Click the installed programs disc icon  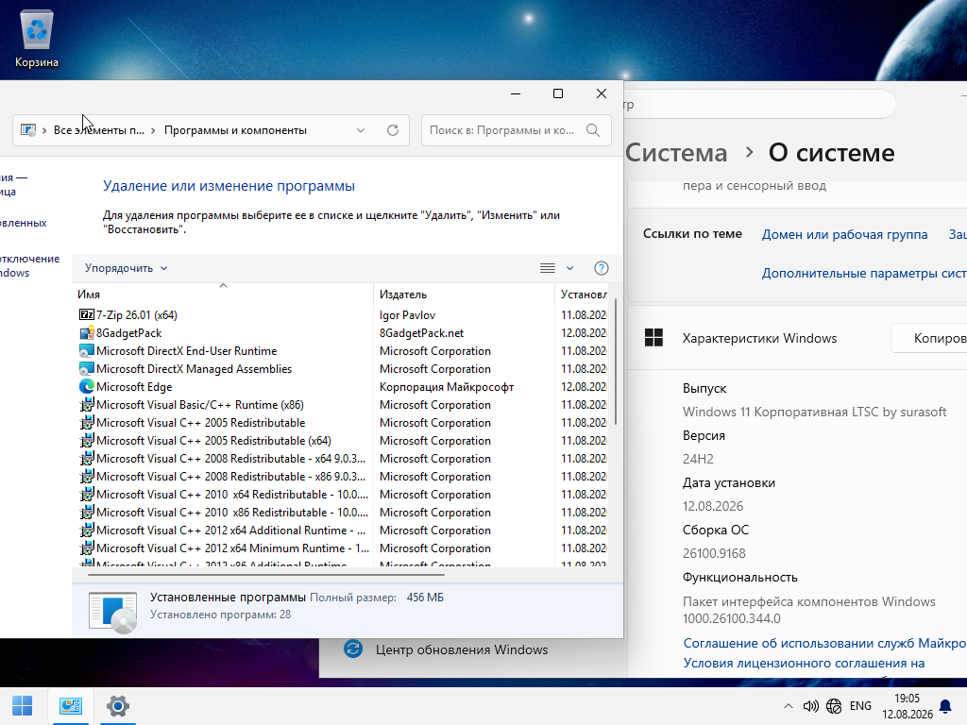point(113,612)
